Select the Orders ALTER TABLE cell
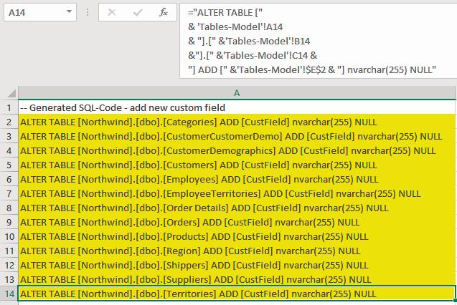The image size is (457, 305). 237,222
